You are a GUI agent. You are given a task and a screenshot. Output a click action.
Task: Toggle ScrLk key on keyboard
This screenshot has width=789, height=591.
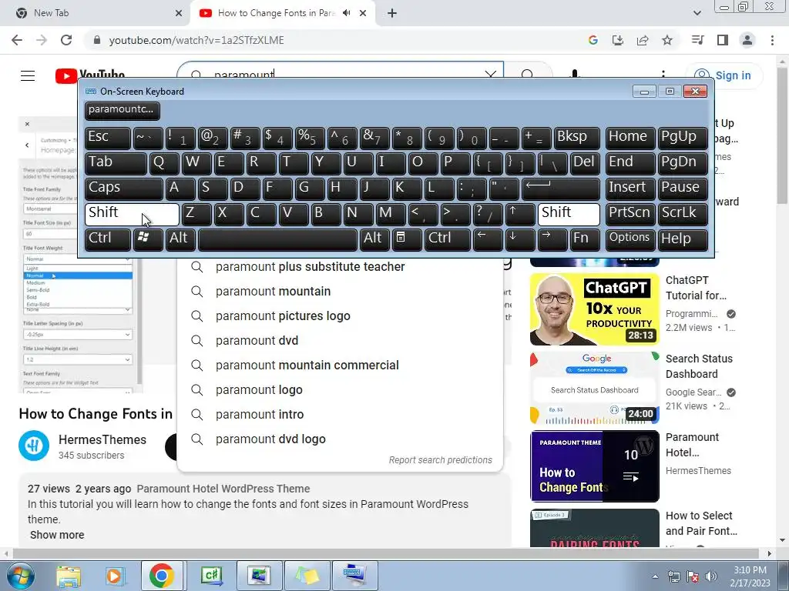pos(683,214)
